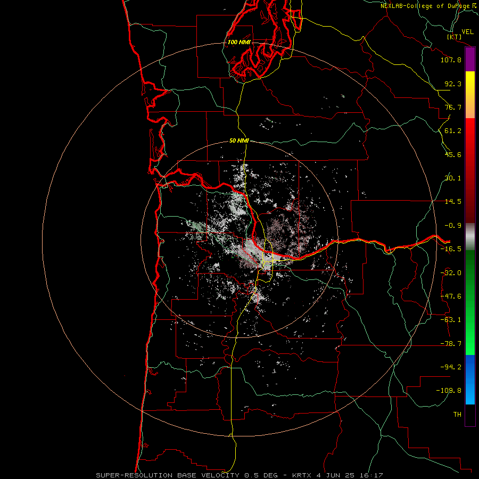Select the 61.2 velocity scale value
479x479 pixels.
pos(453,131)
